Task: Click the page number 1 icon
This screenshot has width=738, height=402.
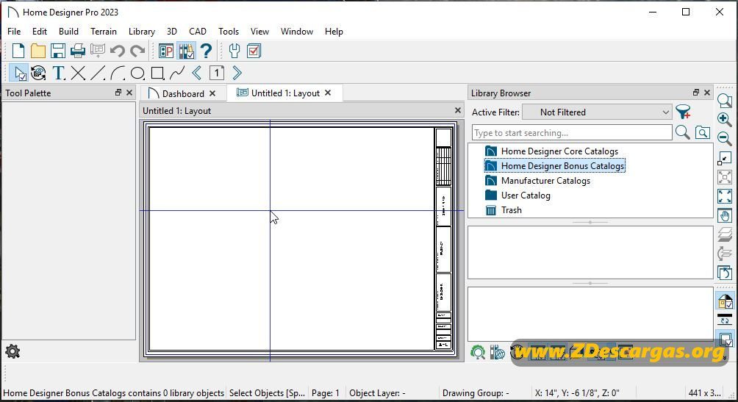Action: [x=217, y=73]
